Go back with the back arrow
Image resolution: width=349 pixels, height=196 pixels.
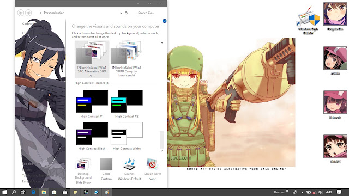[x=21, y=13]
